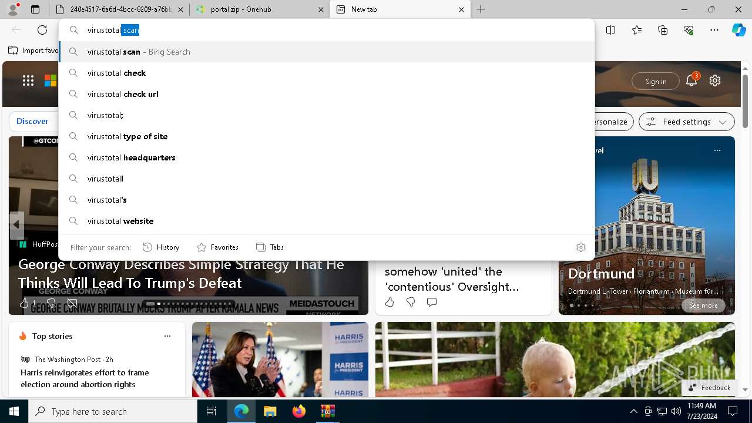Click the Sign in button
Viewport: 752px width, 423px height.
pyautogui.click(x=656, y=81)
